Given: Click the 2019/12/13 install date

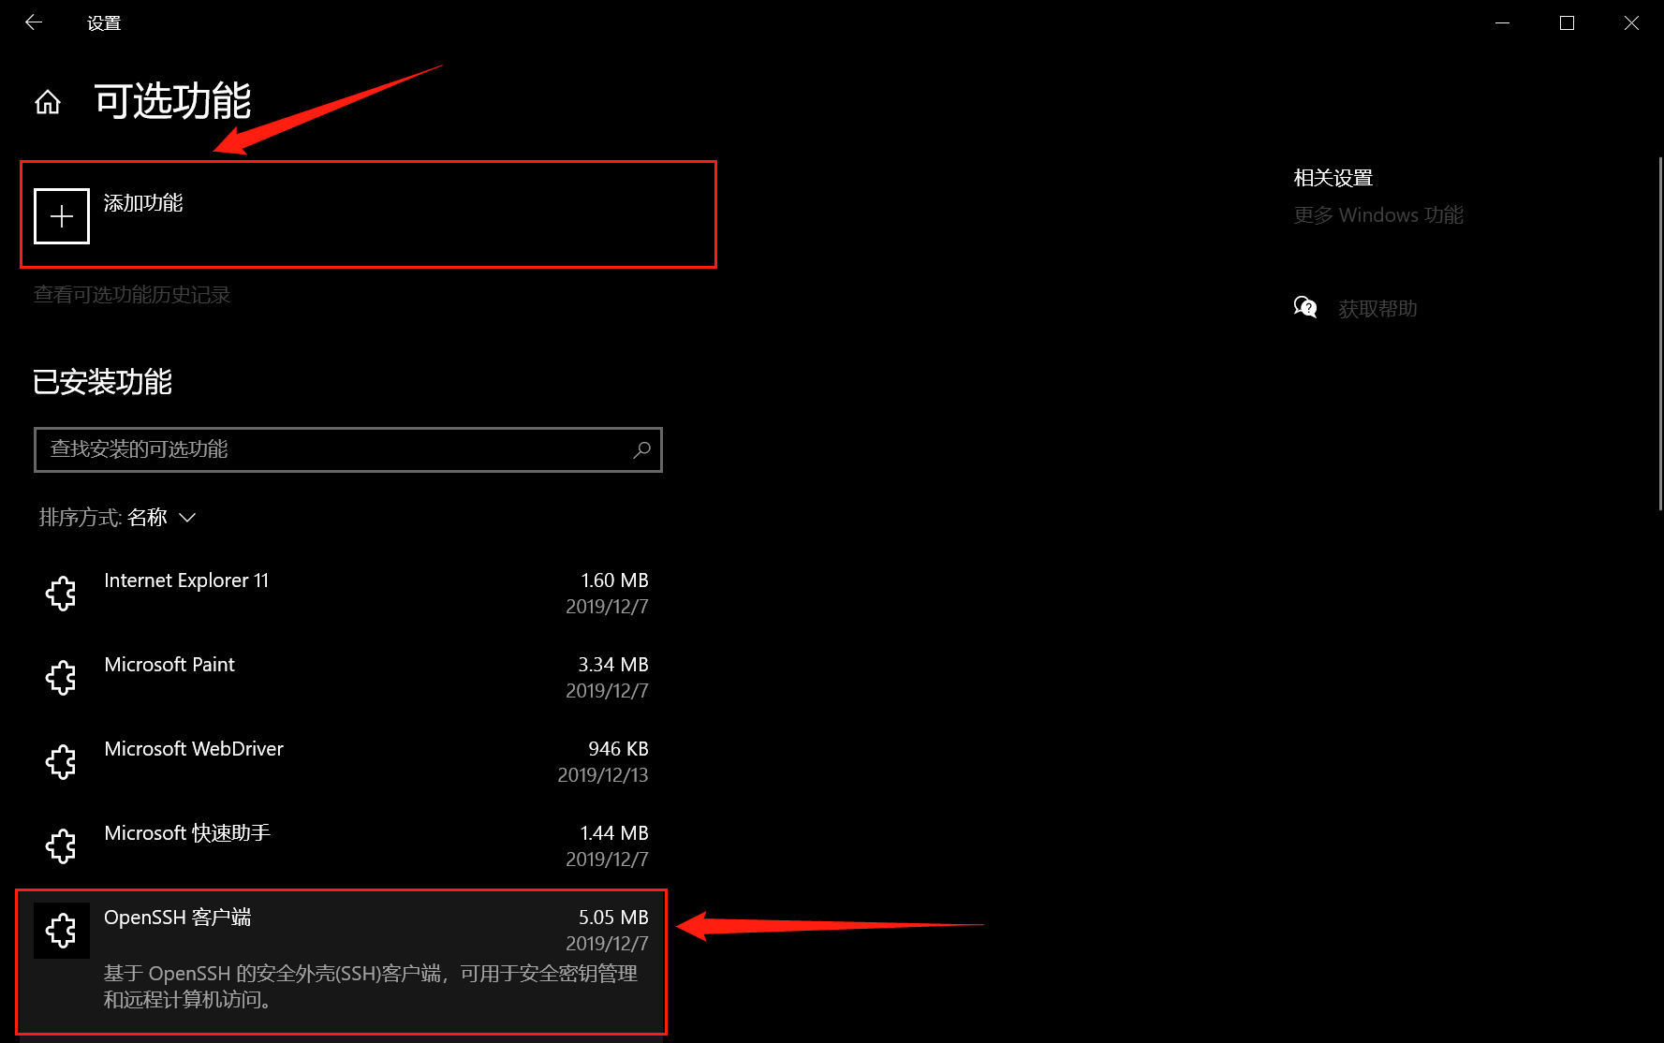Looking at the screenshot, I should (603, 775).
